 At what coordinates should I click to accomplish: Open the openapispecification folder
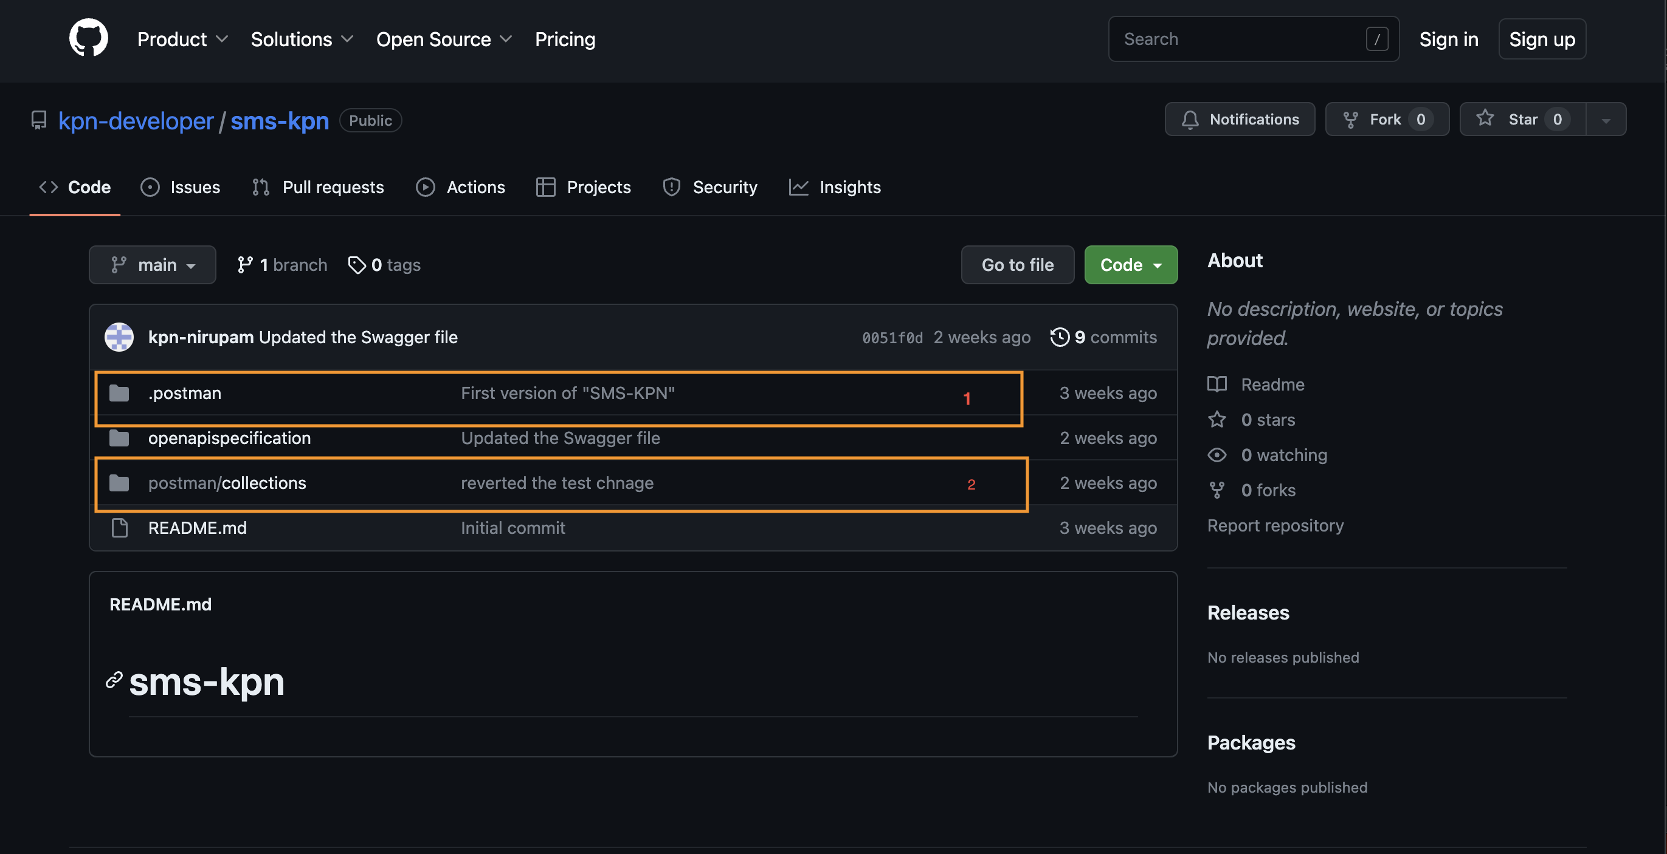point(229,439)
